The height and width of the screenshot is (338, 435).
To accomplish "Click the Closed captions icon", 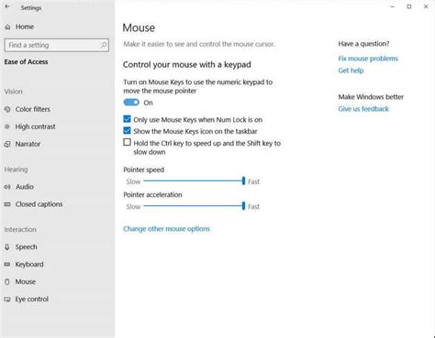I will coord(7,204).
